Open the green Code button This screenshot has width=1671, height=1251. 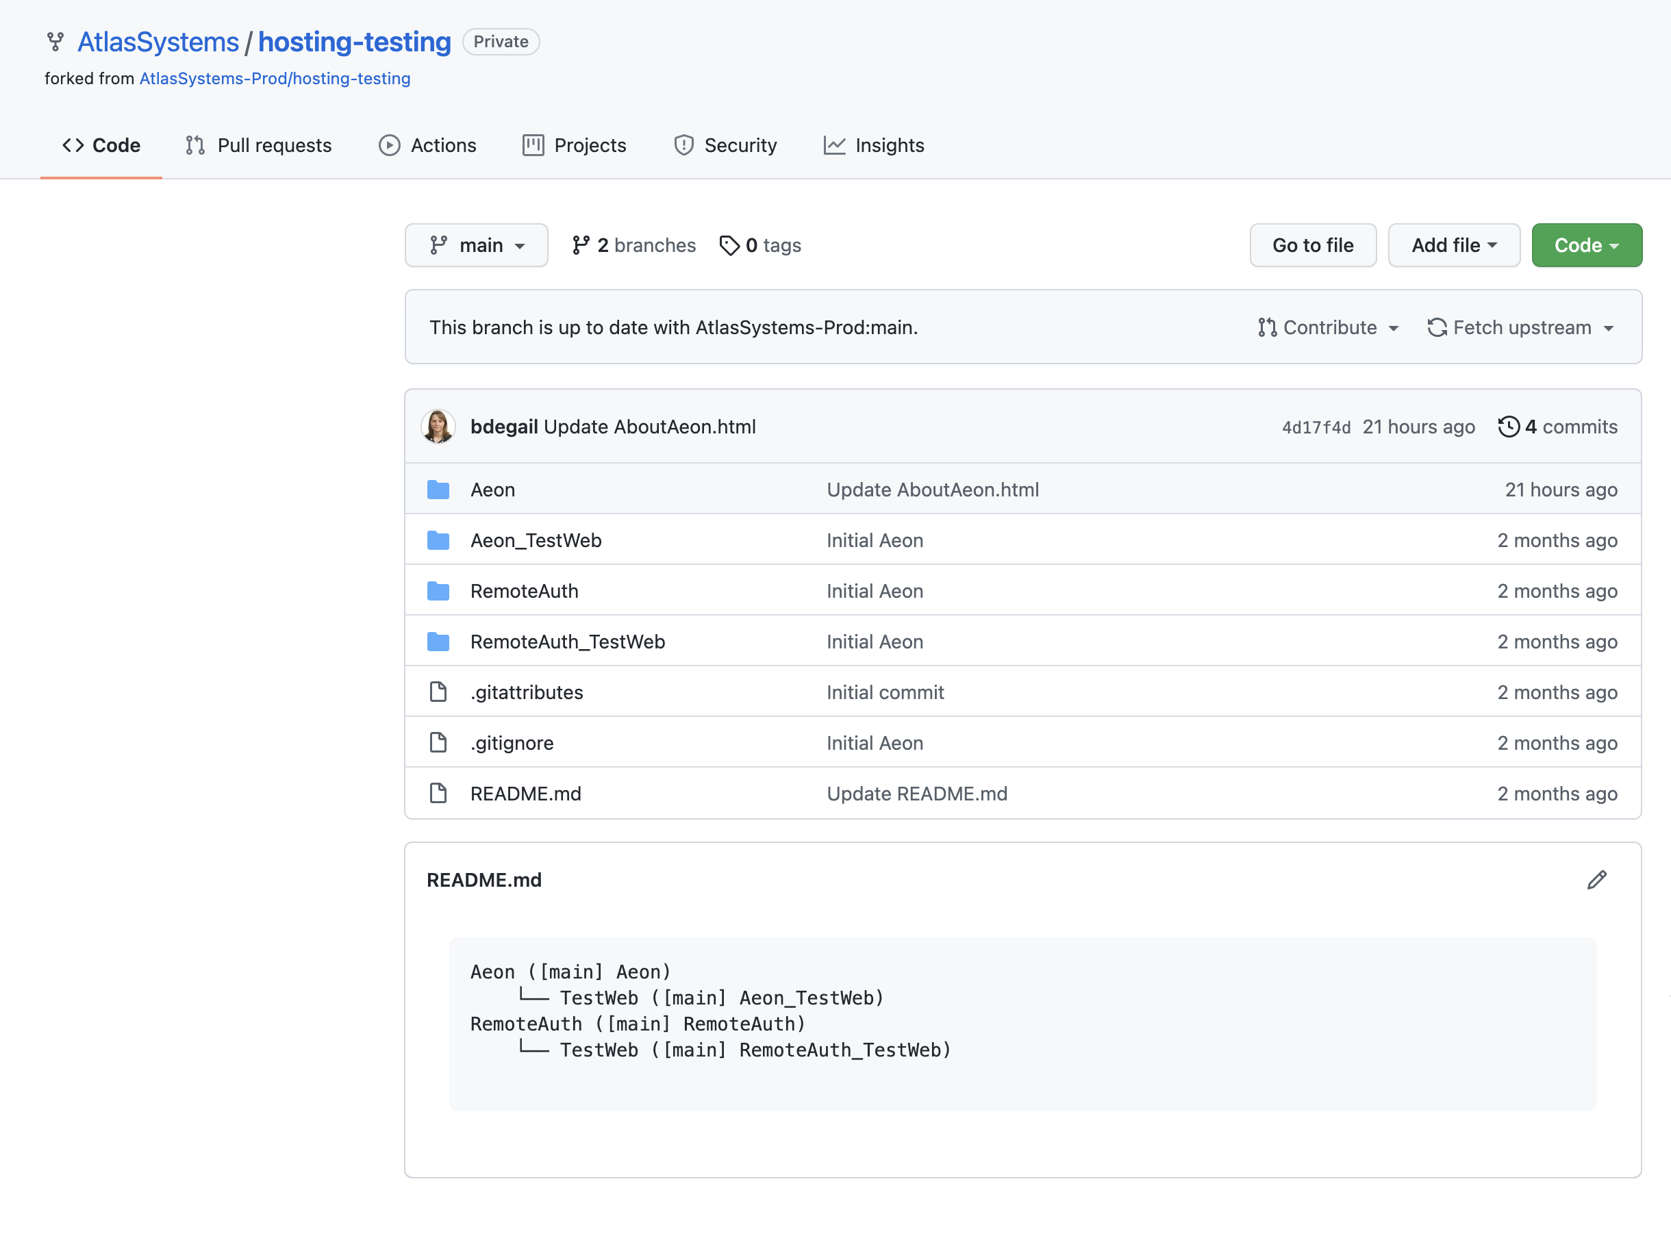click(1586, 244)
